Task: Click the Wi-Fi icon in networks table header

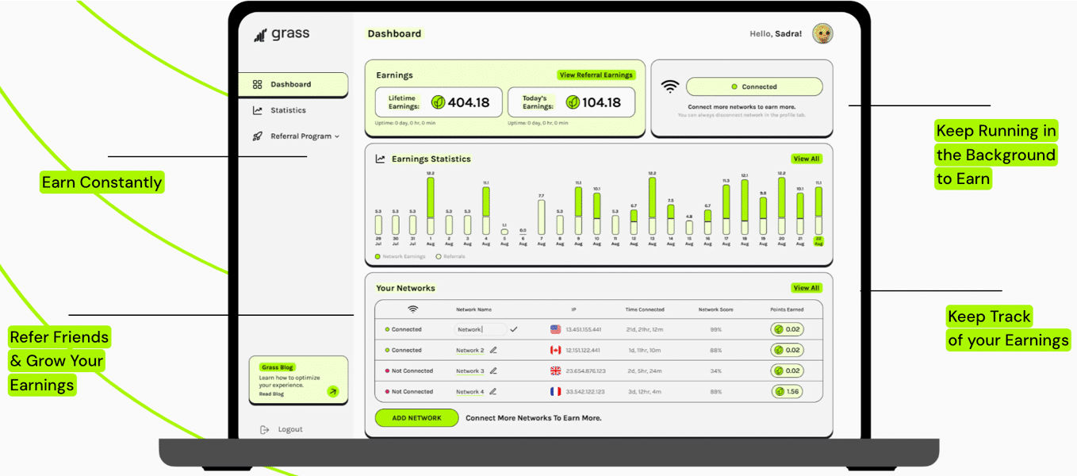Action: (412, 309)
